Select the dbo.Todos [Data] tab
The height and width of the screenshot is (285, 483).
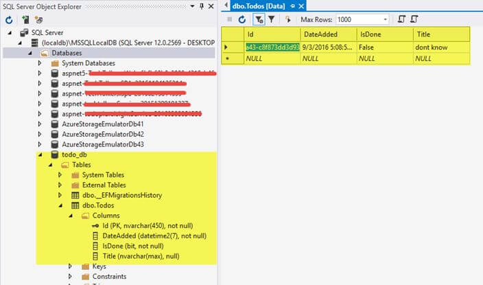point(259,6)
